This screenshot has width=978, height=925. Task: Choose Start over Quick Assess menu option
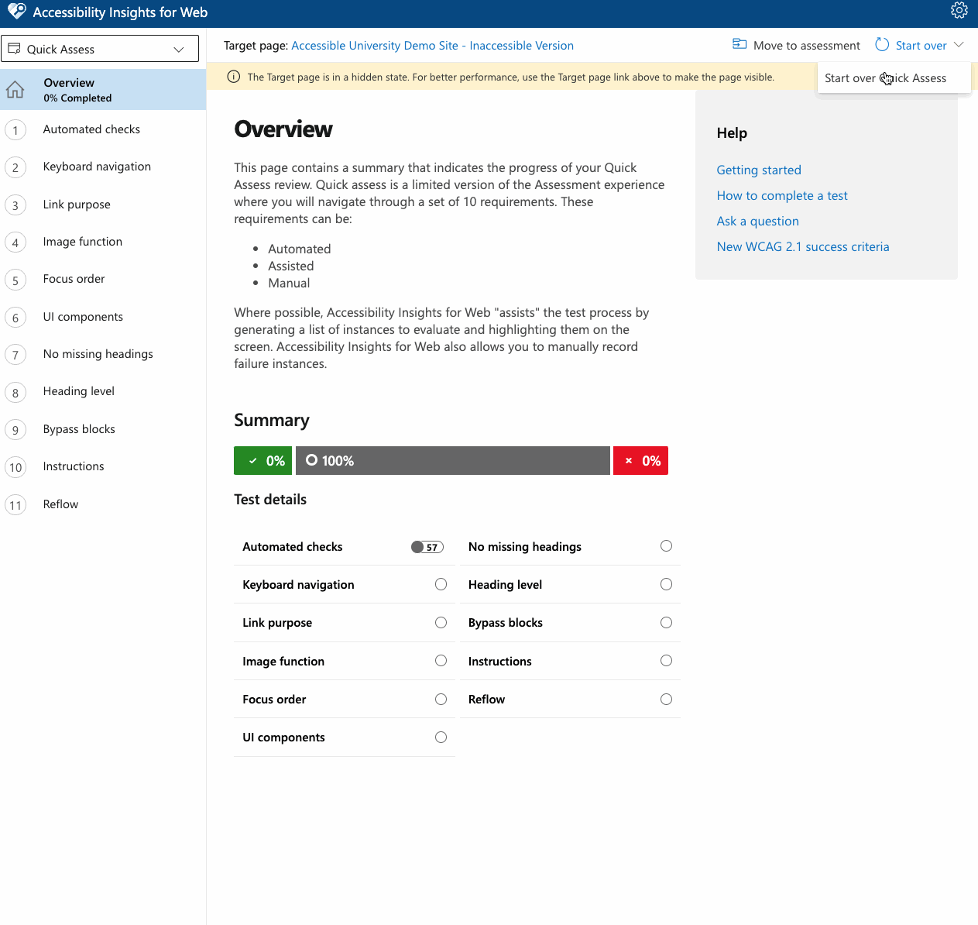coord(894,77)
